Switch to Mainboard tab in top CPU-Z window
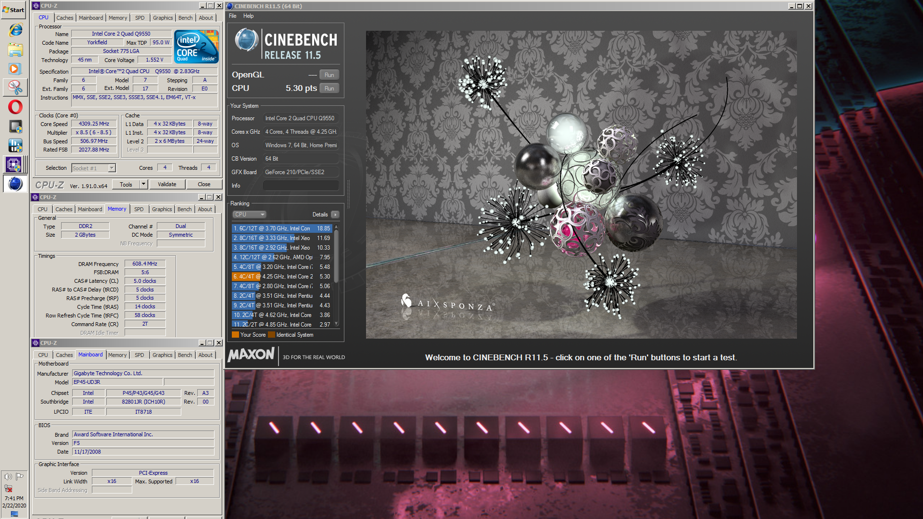The height and width of the screenshot is (519, 923). point(91,18)
